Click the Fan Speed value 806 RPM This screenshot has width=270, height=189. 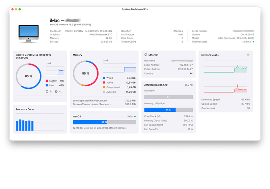click(188, 125)
